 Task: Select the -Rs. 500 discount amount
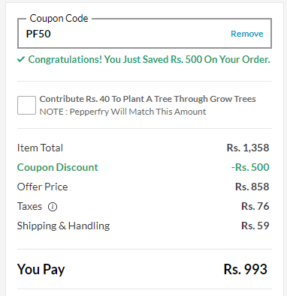point(250,167)
